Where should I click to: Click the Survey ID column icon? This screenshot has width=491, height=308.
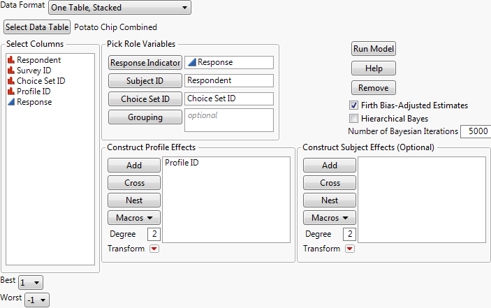pos(11,71)
